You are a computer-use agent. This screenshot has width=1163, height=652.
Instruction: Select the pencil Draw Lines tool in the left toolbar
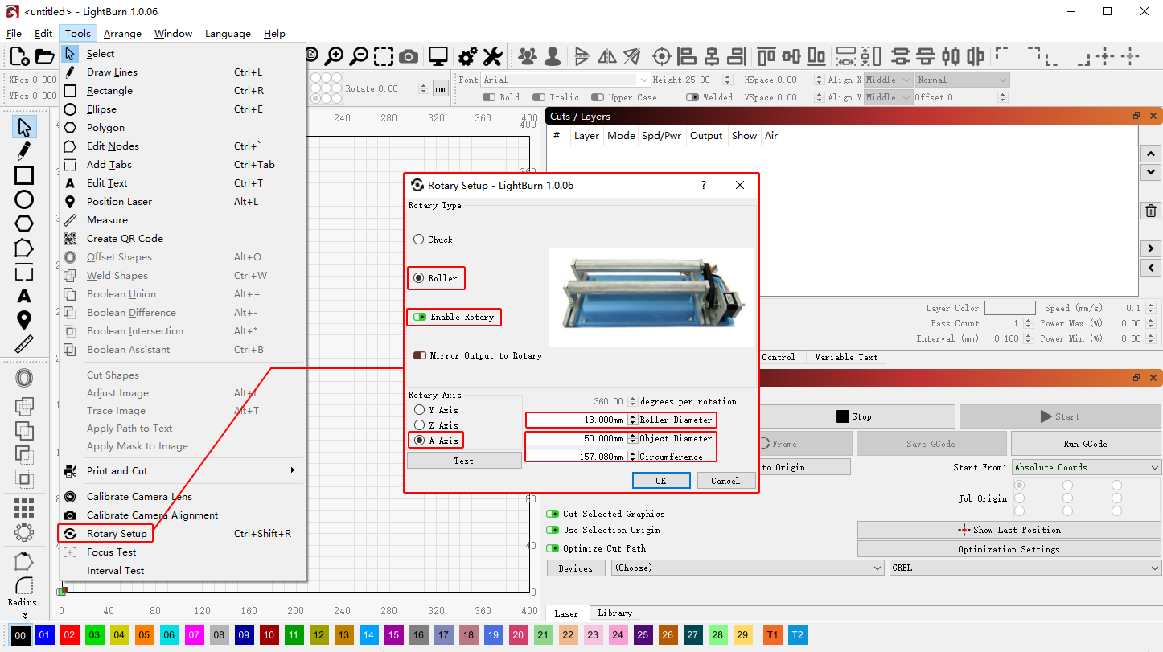24,150
